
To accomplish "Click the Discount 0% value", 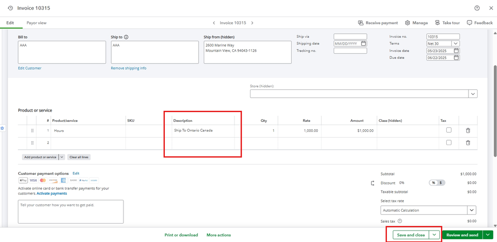I will [401, 183].
